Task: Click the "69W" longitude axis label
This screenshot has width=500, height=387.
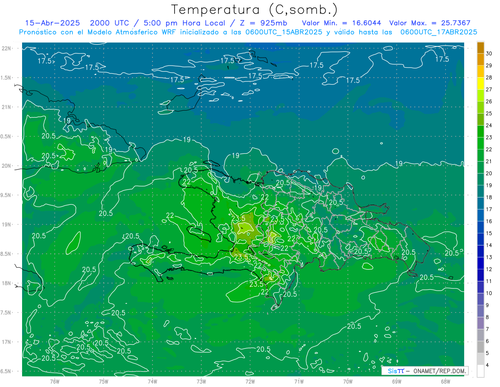Action: coord(397,382)
